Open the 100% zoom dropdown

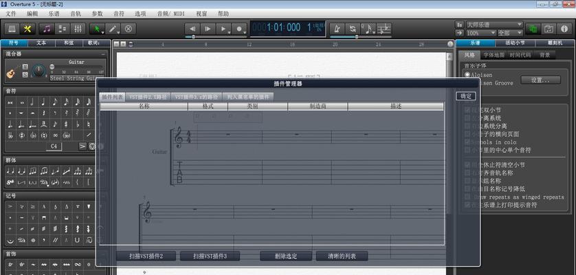point(480,33)
